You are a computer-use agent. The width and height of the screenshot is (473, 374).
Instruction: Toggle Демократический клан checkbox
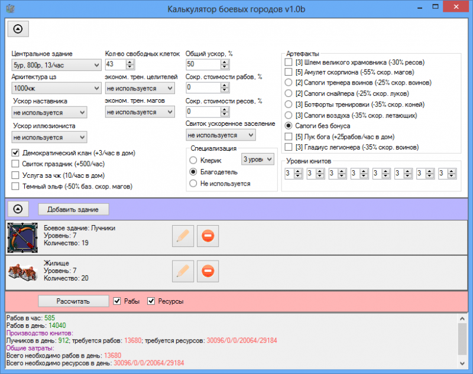pyautogui.click(x=16, y=153)
